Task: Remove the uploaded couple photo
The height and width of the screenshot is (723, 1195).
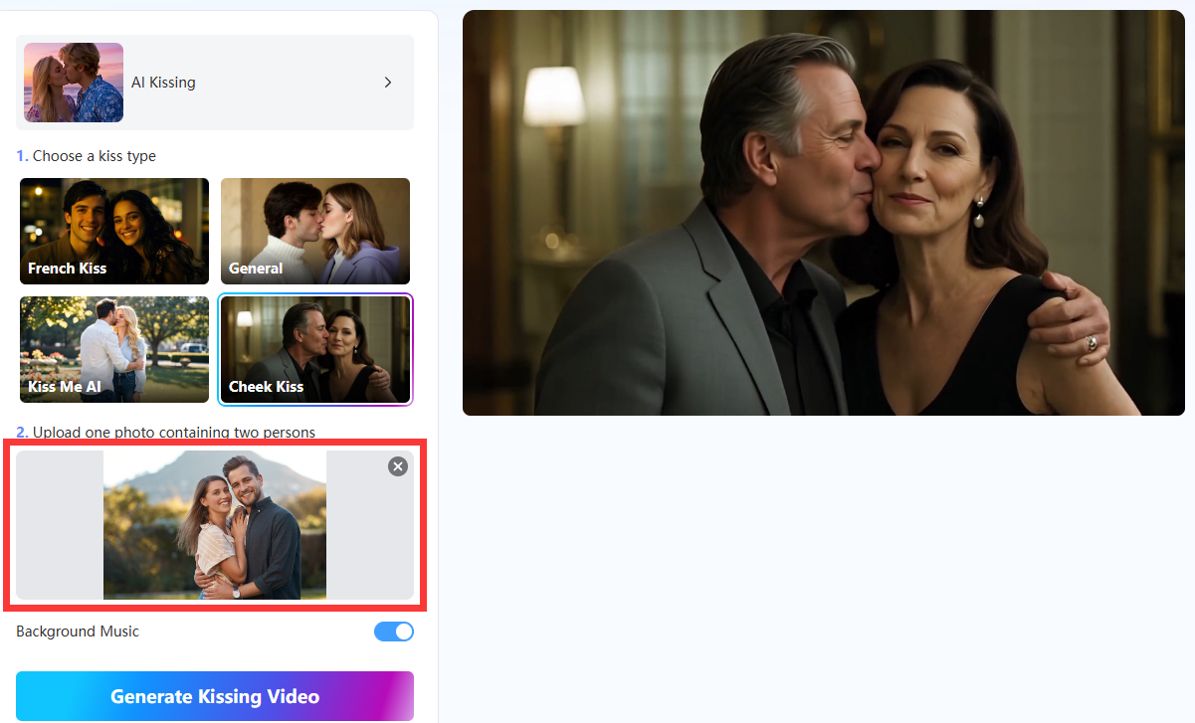Action: click(x=397, y=466)
